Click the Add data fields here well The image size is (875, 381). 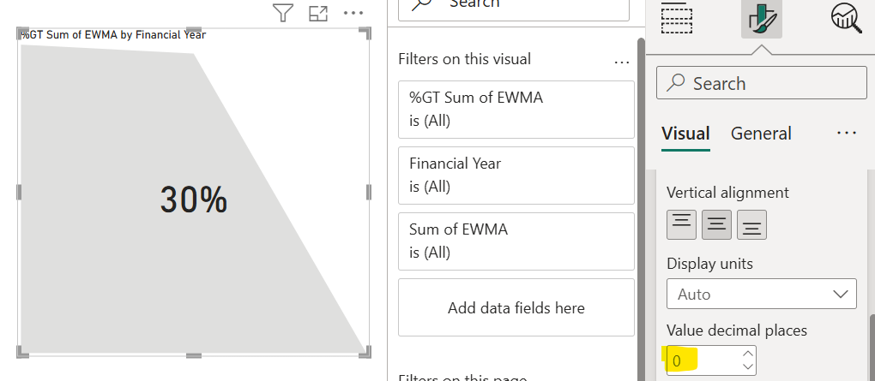516,307
